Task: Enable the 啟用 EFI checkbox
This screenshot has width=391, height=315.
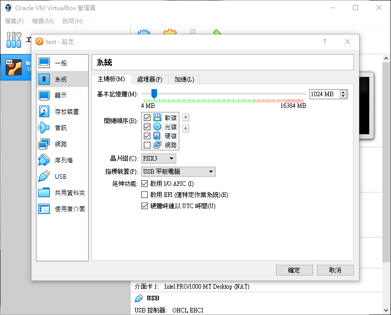Action: [x=145, y=195]
